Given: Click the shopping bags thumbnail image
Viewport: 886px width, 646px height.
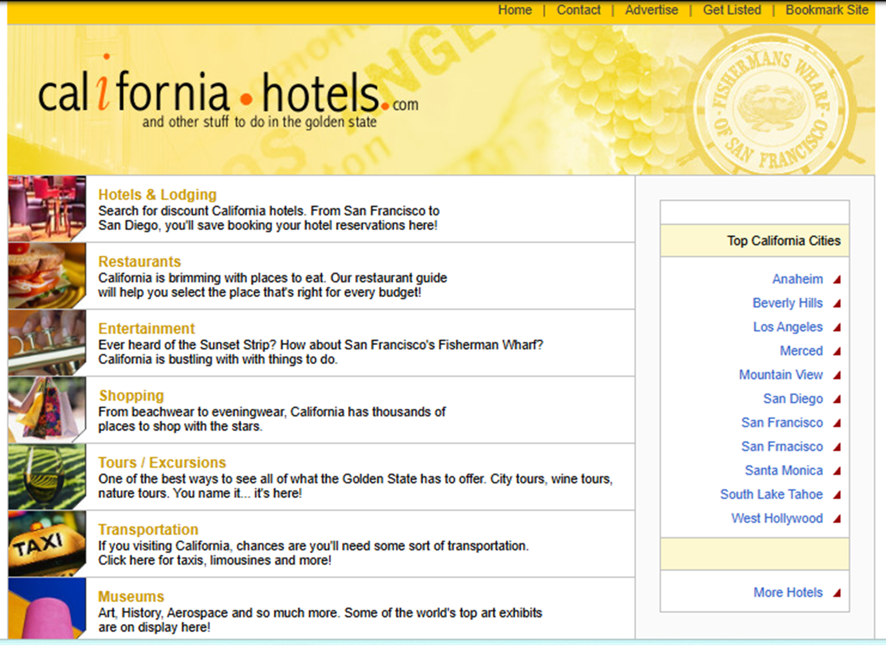Looking at the screenshot, I should 47,410.
